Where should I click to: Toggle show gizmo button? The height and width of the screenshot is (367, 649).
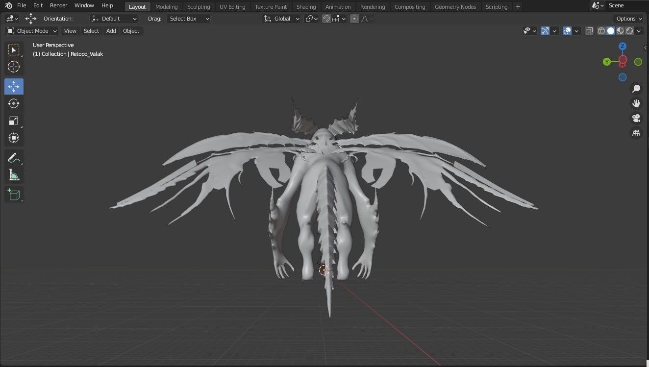point(545,31)
